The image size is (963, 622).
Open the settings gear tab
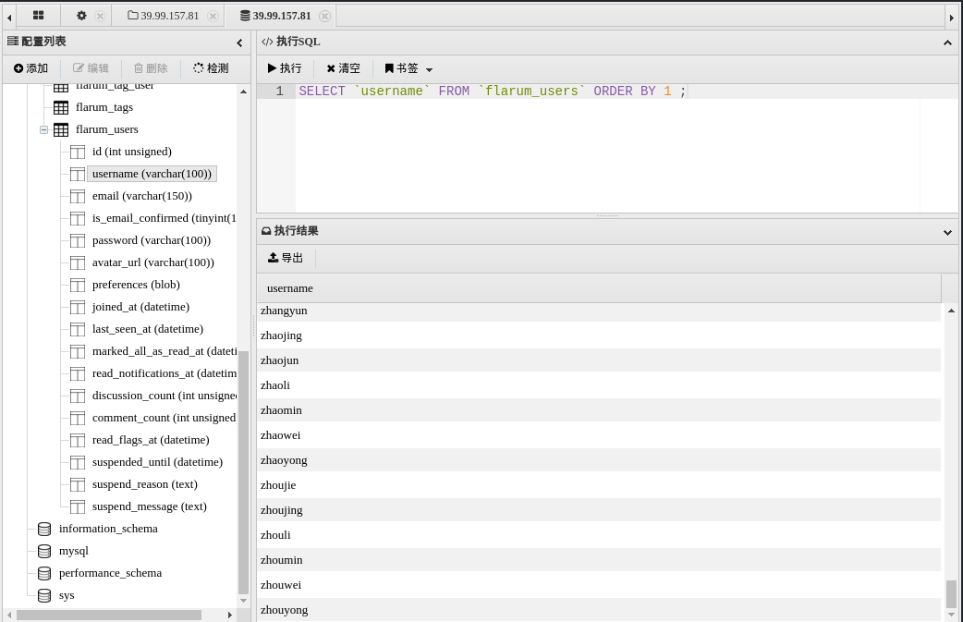pos(81,16)
